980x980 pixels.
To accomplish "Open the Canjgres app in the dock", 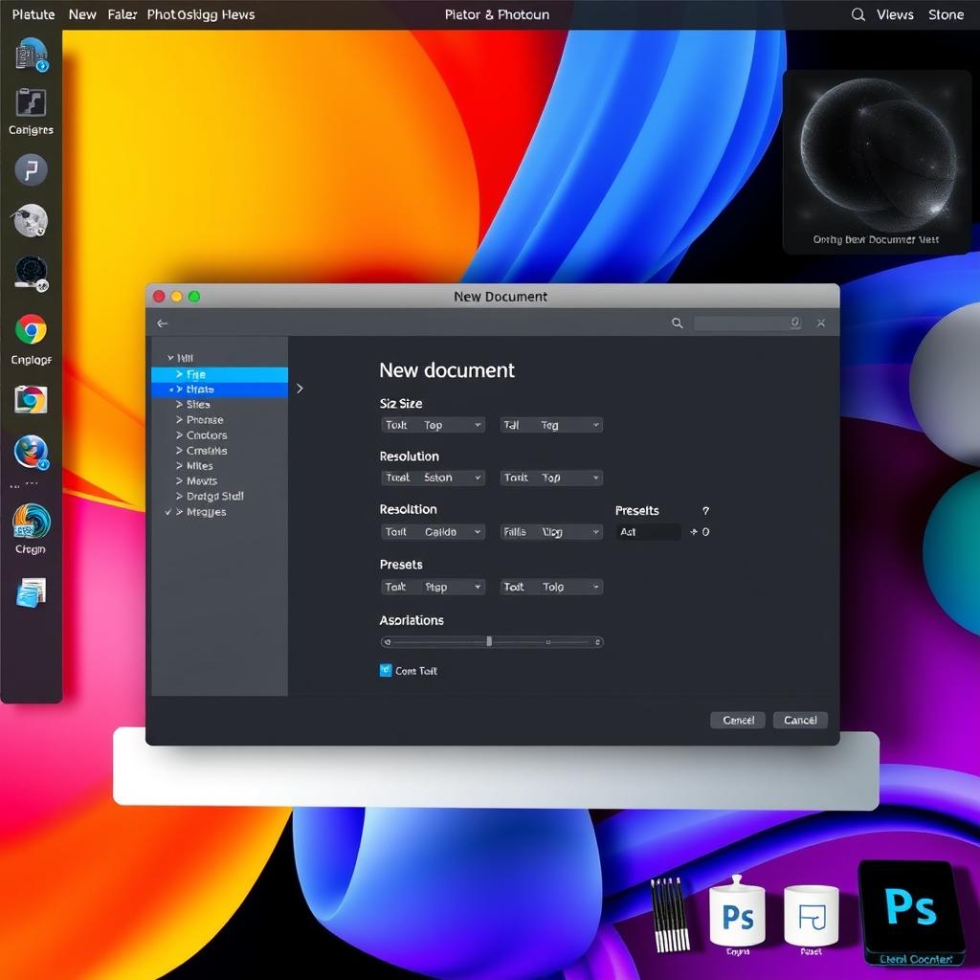I will click(31, 102).
